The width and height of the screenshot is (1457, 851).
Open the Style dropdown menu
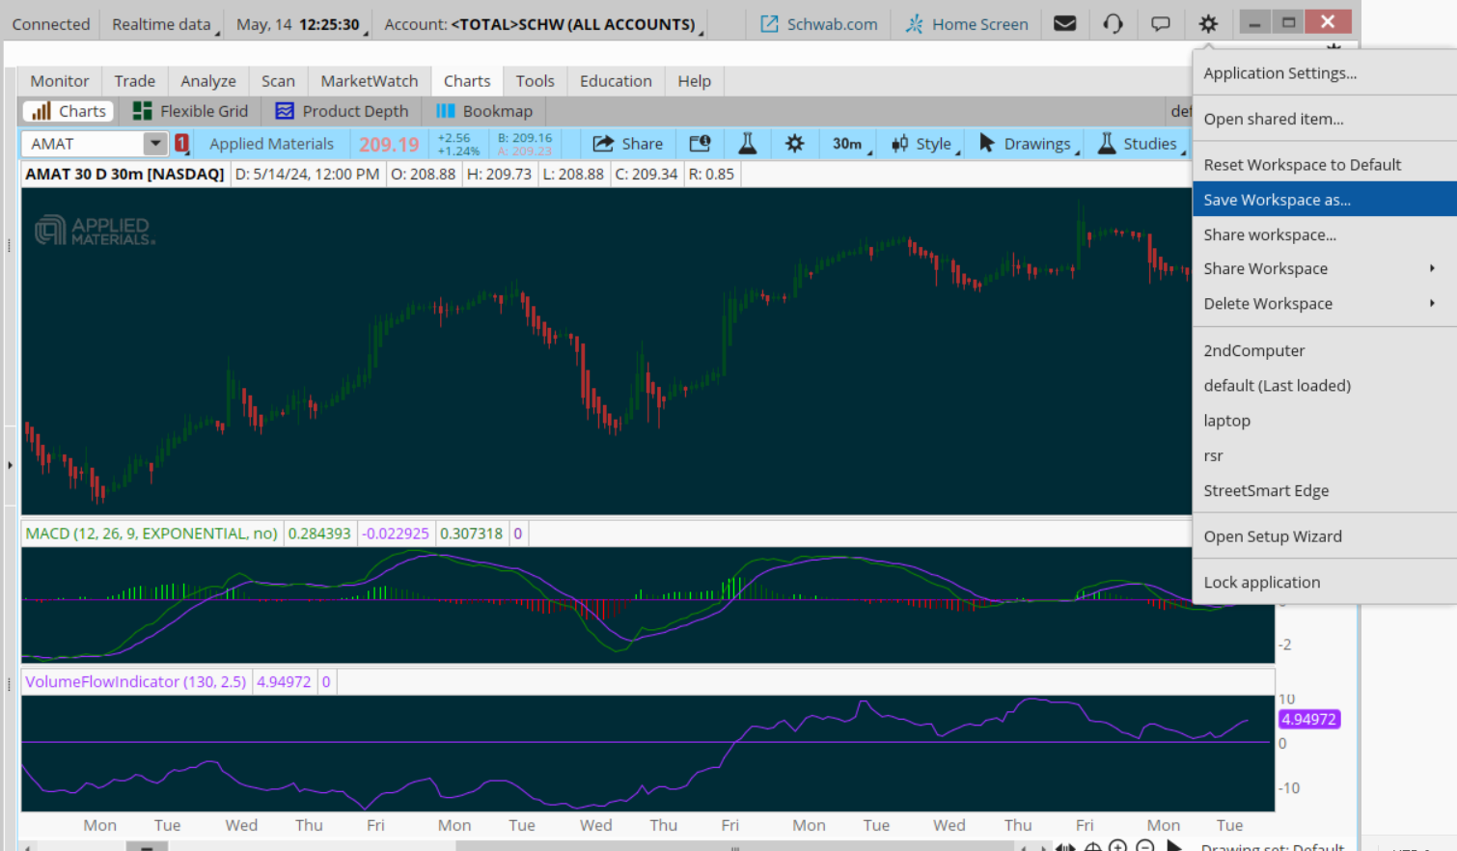925,144
